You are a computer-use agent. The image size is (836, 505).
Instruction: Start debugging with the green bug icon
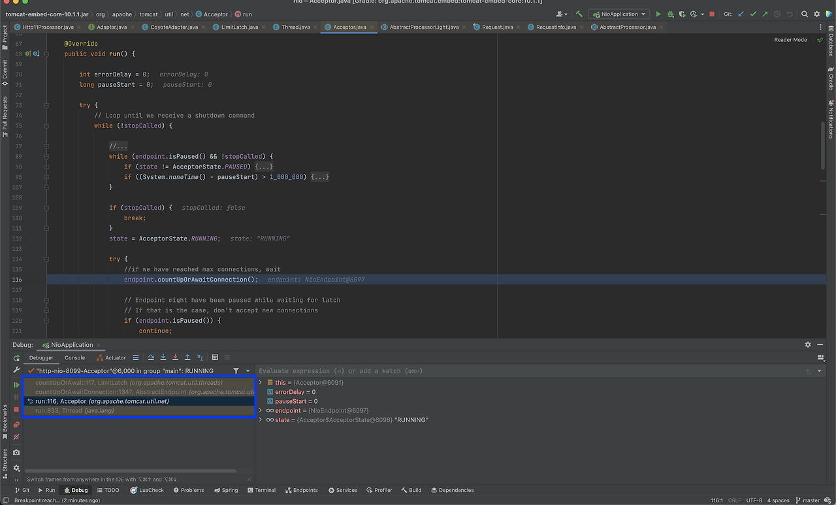(x=670, y=14)
